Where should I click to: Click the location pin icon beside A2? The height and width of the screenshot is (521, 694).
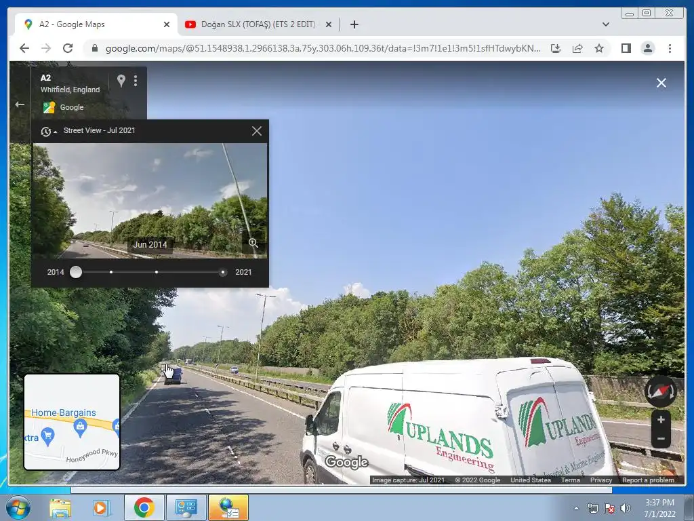[121, 81]
